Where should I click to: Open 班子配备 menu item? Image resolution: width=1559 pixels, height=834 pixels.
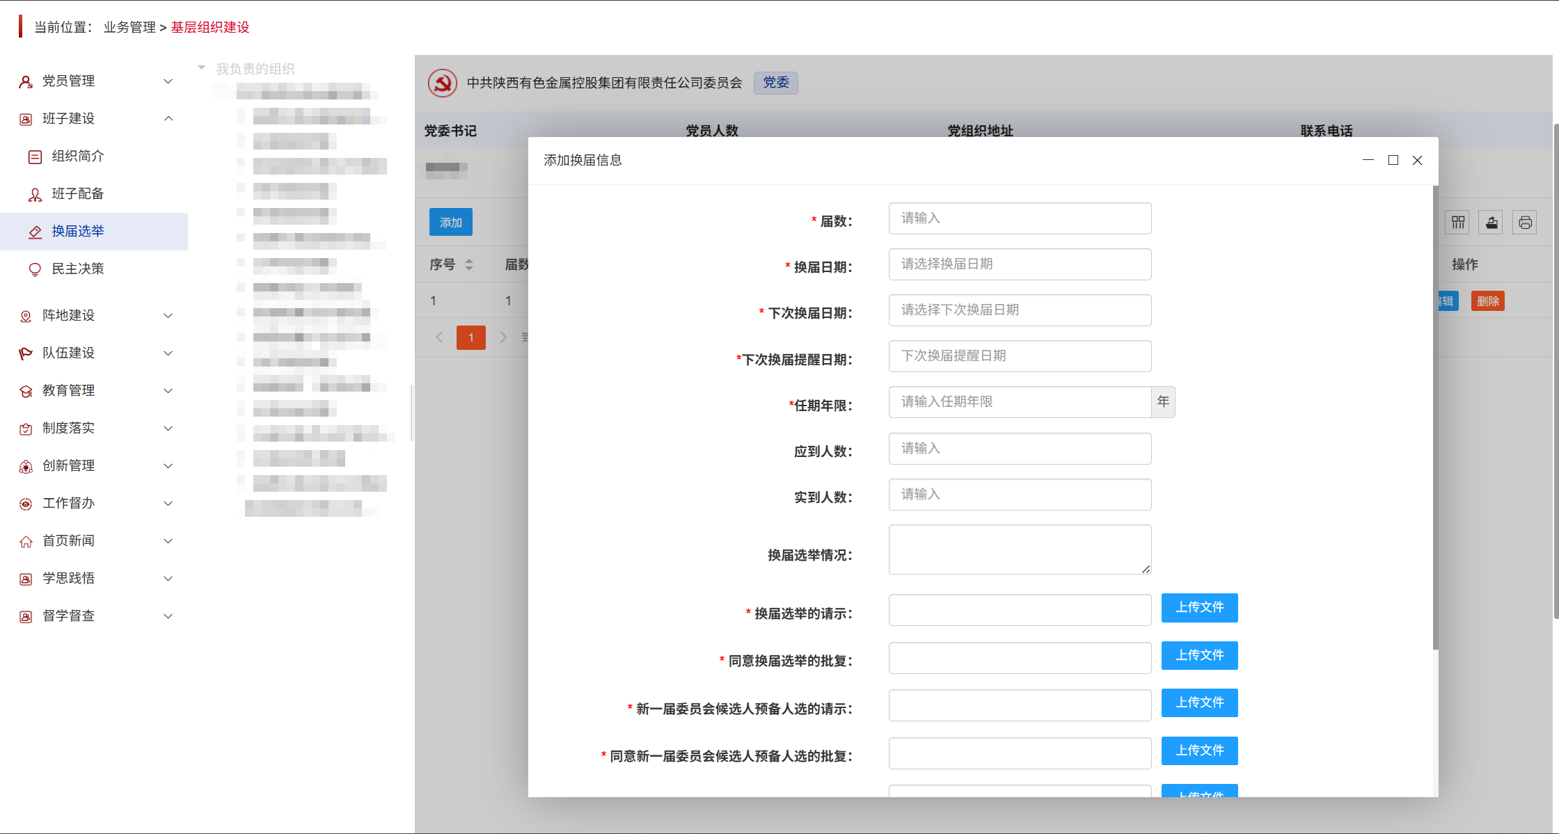(x=78, y=194)
